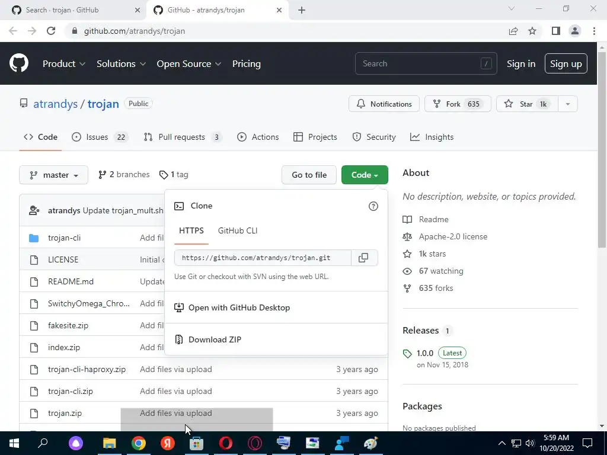Open the Opera browser taskbar icon

pyautogui.click(x=225, y=443)
